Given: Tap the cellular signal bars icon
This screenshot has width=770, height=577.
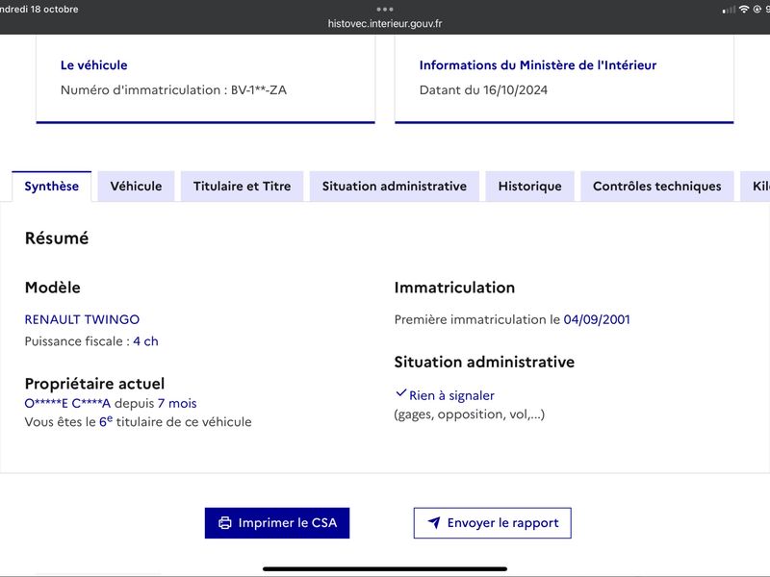Looking at the screenshot, I should [729, 10].
